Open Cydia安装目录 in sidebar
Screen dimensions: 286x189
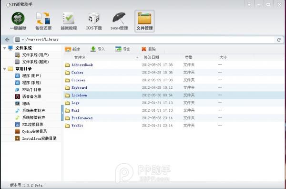31,131
